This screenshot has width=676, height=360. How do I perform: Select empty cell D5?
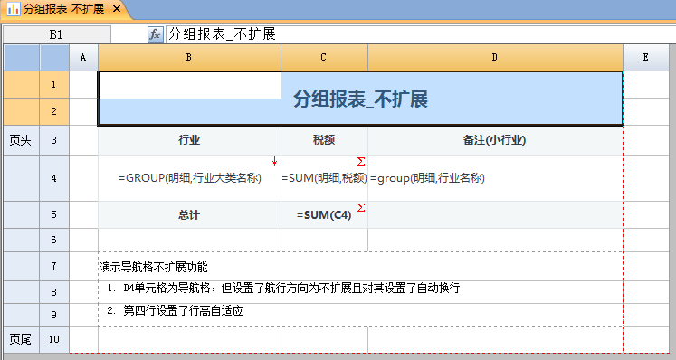pyautogui.click(x=495, y=214)
